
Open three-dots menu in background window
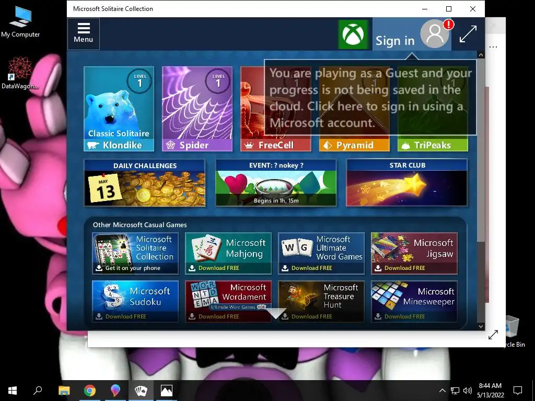point(493,46)
